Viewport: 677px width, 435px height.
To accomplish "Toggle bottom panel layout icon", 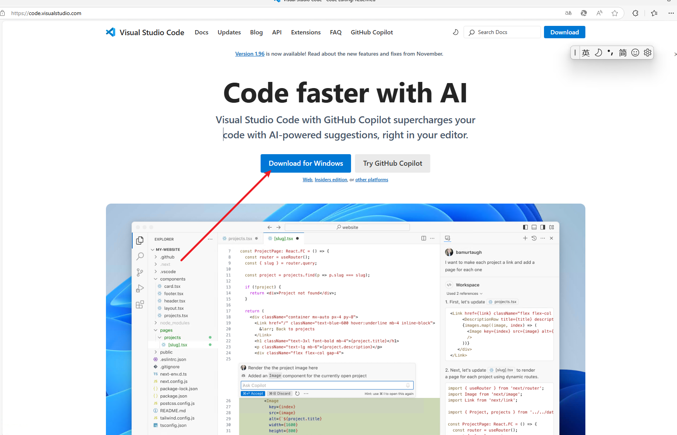I will (534, 227).
